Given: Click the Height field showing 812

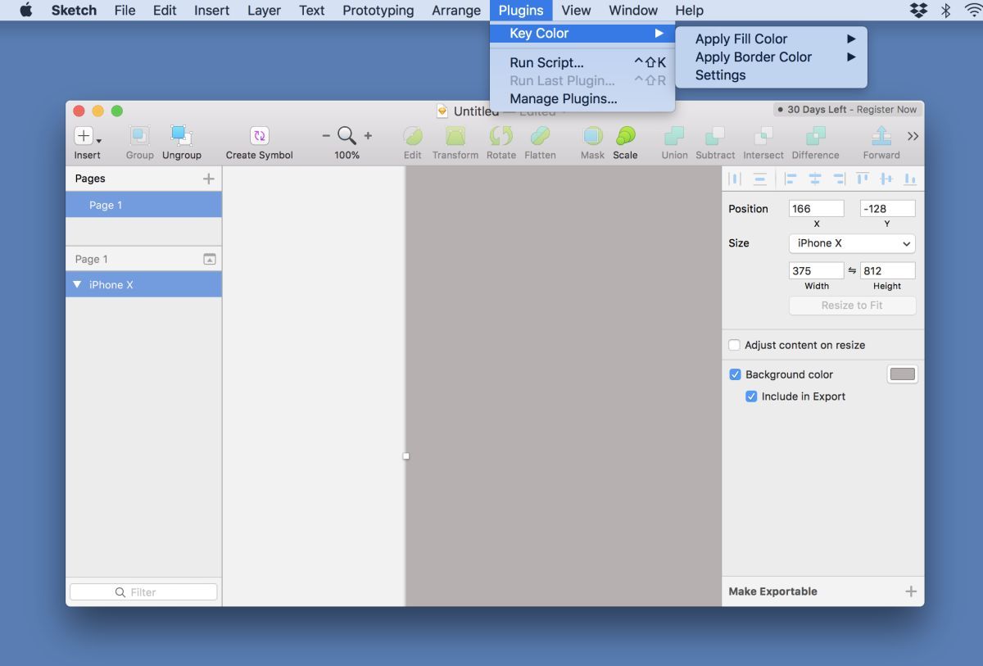Looking at the screenshot, I should point(887,270).
